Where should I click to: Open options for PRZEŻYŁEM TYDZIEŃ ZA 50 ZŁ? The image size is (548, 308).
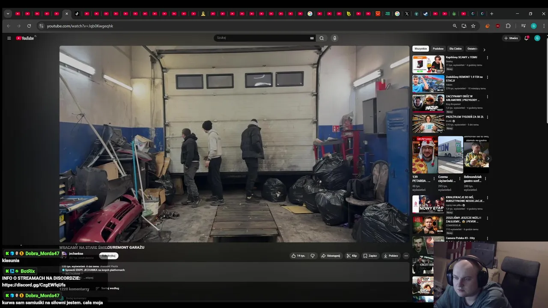487,117
